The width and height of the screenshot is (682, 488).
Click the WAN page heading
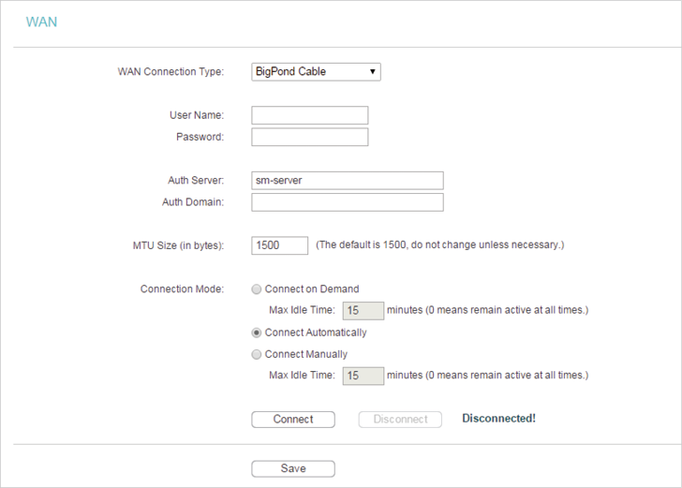(x=41, y=22)
